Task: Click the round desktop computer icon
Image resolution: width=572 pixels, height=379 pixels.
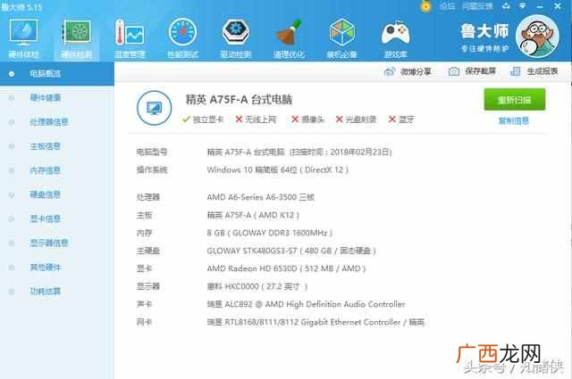Action: 154,108
